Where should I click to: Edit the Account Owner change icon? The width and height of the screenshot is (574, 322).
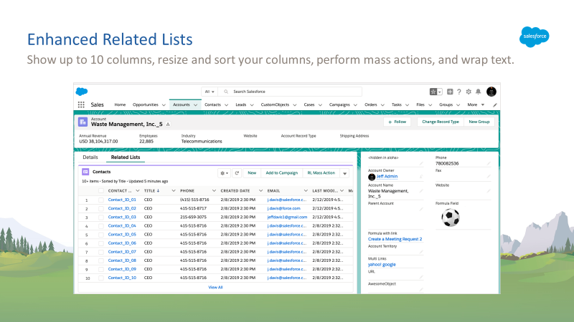(421, 176)
